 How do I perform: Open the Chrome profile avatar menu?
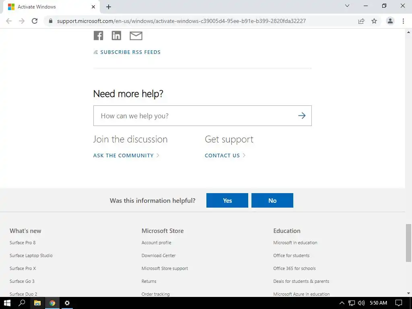pos(390,21)
